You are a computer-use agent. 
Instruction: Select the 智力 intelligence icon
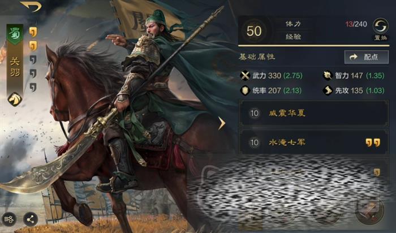pyautogui.click(x=328, y=76)
